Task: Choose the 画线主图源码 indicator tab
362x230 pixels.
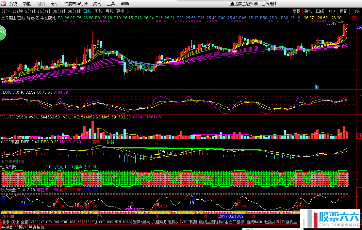Action: [211, 222]
